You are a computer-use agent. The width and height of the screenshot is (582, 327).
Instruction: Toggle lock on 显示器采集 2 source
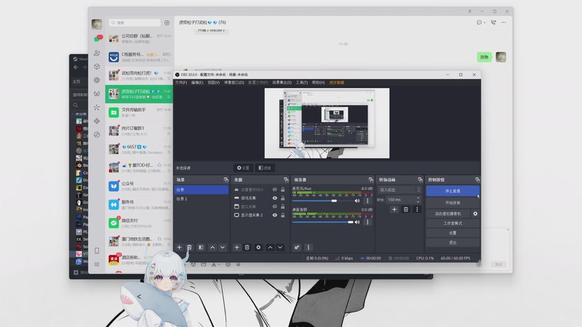click(283, 215)
